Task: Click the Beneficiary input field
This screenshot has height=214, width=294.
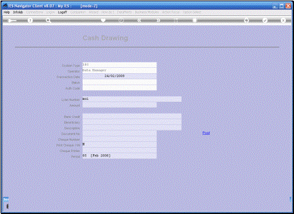Action: coord(132,122)
